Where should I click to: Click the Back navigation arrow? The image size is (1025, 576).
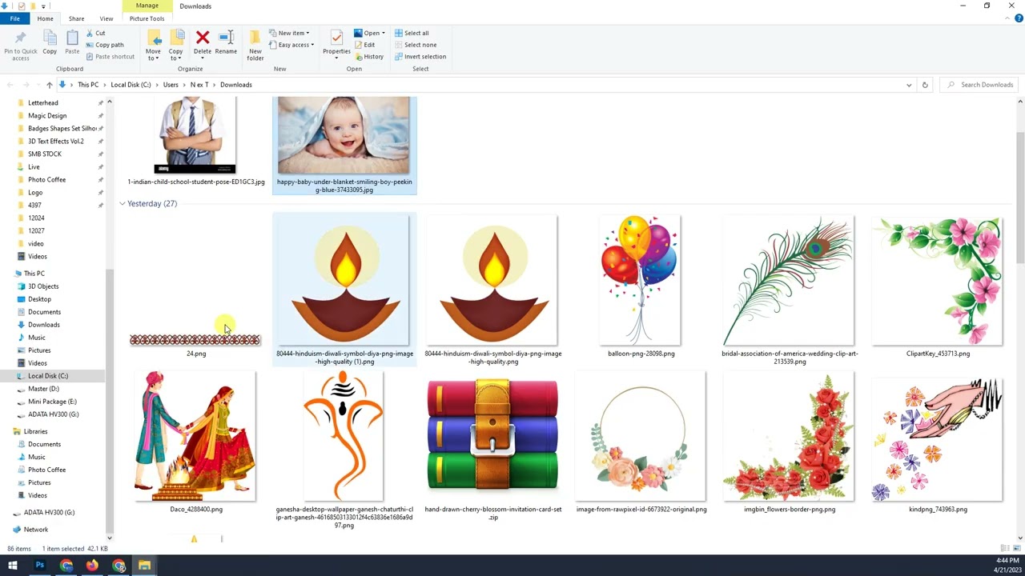click(10, 85)
